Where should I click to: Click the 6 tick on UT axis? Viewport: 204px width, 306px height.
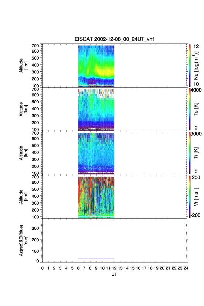(78, 268)
